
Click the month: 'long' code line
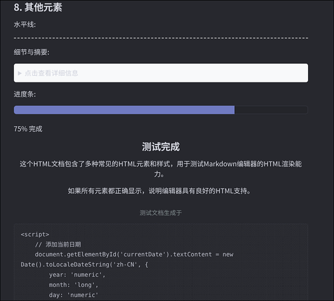click(x=73, y=285)
